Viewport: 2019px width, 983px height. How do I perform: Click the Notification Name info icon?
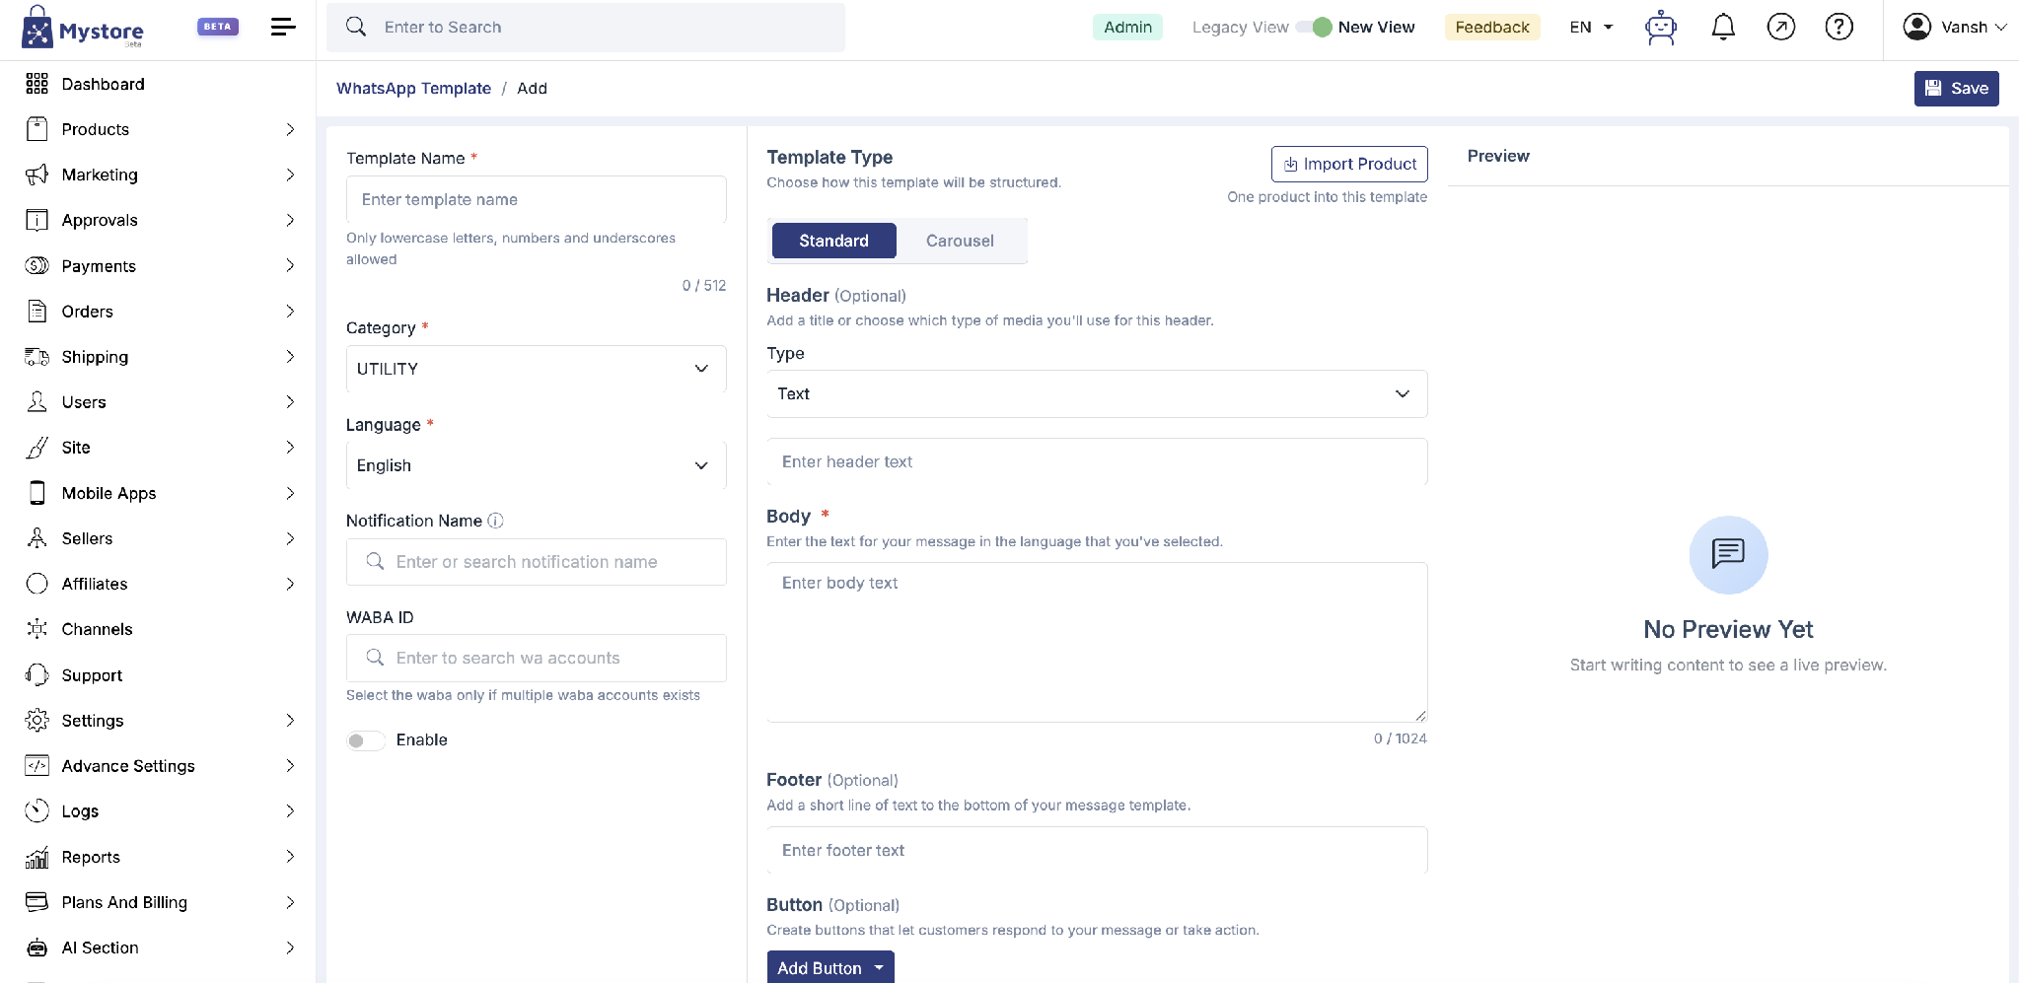pos(496,521)
